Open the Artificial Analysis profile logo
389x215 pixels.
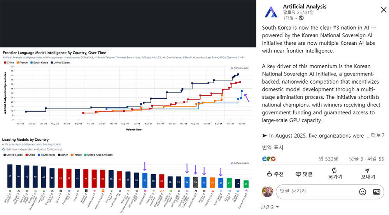click(x=271, y=12)
